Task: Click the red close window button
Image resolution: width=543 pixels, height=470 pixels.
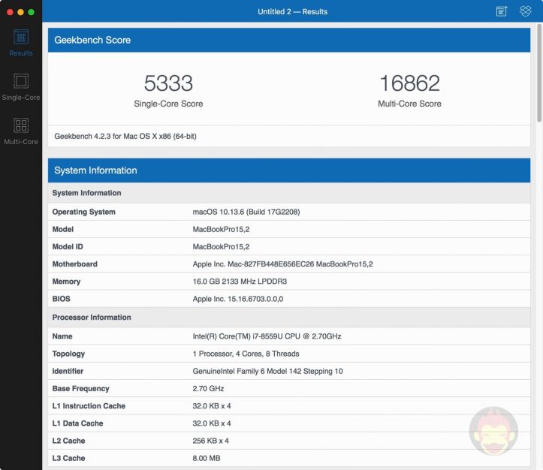Action: click(x=10, y=12)
